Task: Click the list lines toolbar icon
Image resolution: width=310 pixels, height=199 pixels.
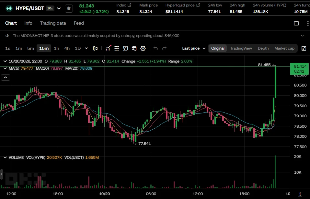Action: pos(117,48)
